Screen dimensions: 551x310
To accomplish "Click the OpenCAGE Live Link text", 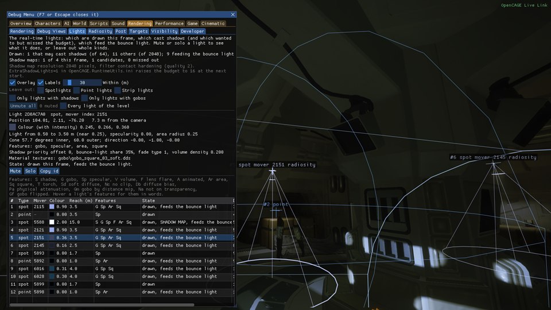I will [524, 5].
